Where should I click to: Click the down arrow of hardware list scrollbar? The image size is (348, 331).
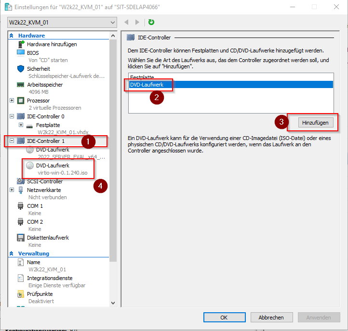point(113,303)
